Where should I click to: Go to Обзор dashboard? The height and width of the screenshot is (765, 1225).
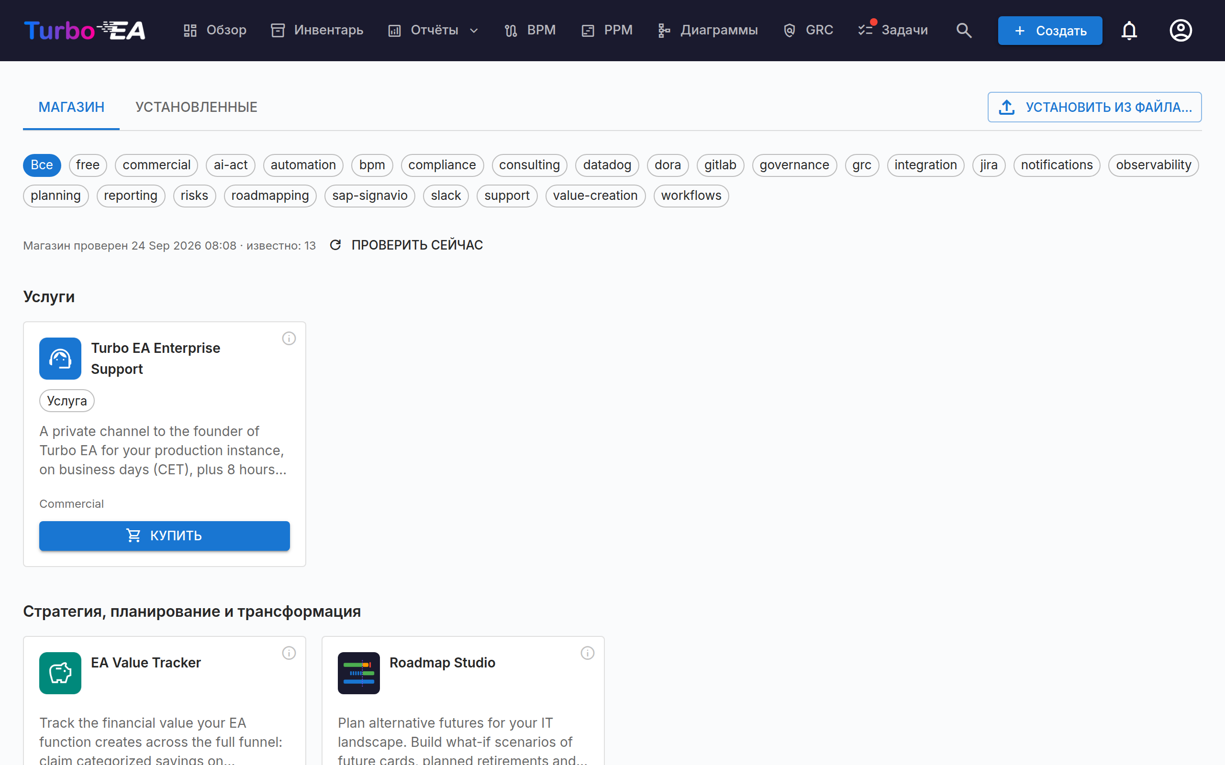215,30
